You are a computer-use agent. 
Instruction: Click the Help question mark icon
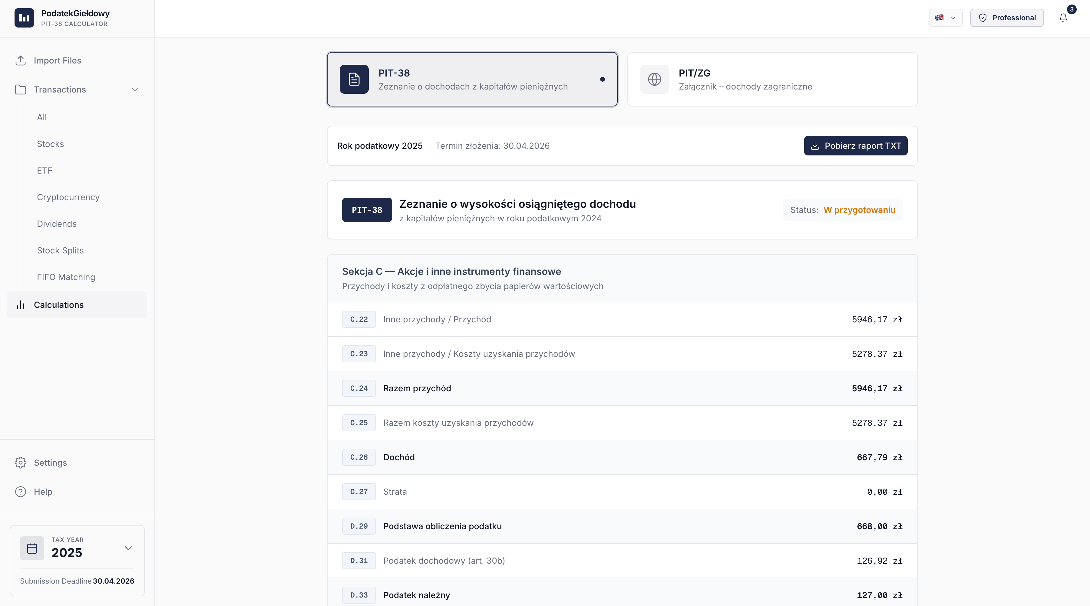click(20, 492)
